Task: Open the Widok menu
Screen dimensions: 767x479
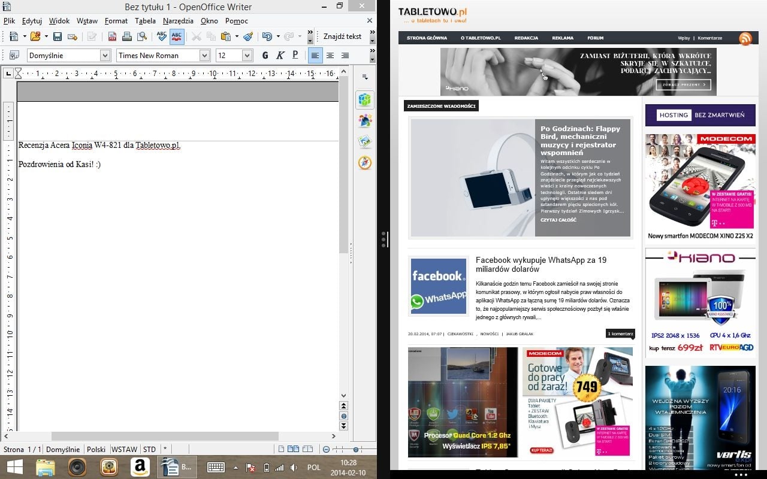Action: tap(59, 20)
